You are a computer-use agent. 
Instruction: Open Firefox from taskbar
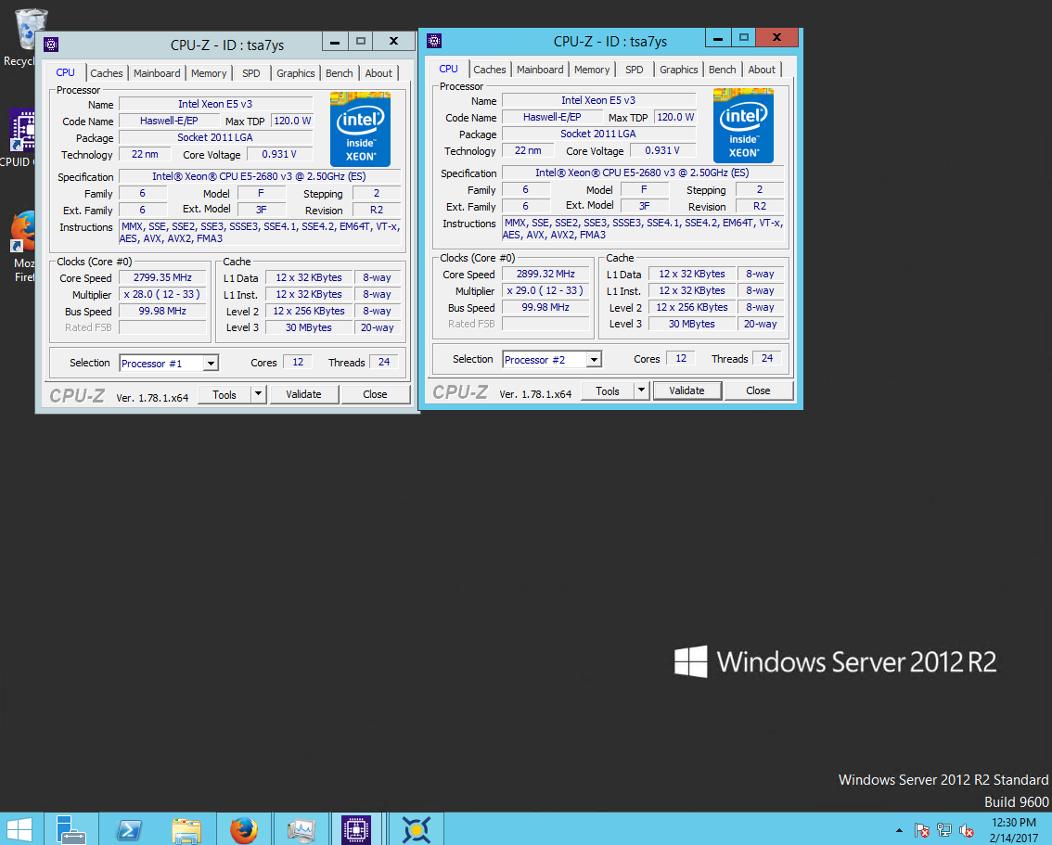[244, 829]
